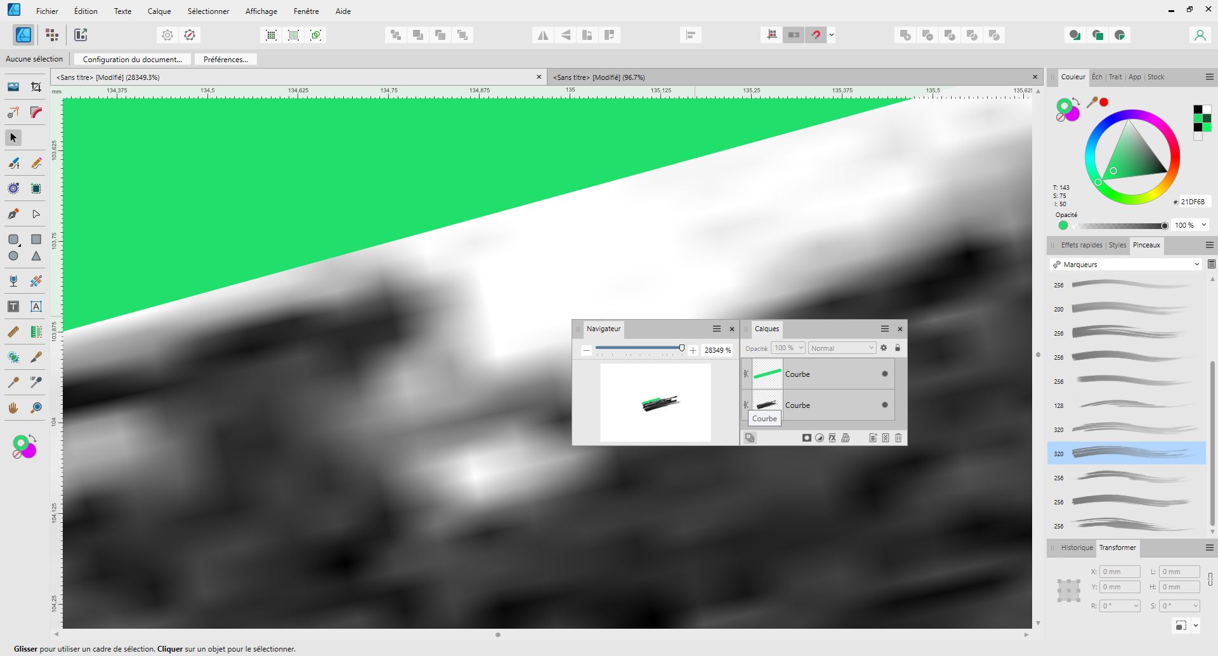Click the red recent color dot

click(x=1104, y=102)
